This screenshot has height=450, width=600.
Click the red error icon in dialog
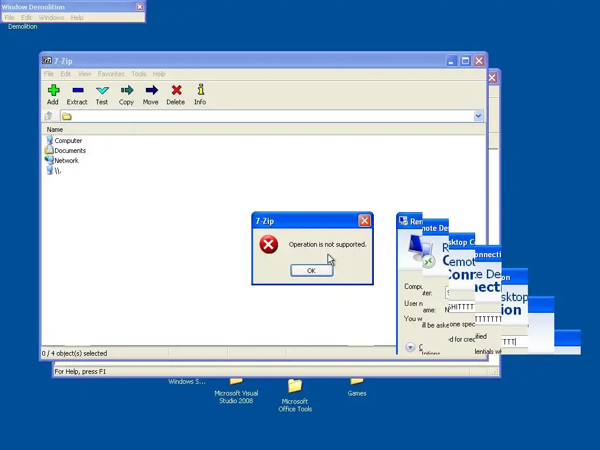268,244
